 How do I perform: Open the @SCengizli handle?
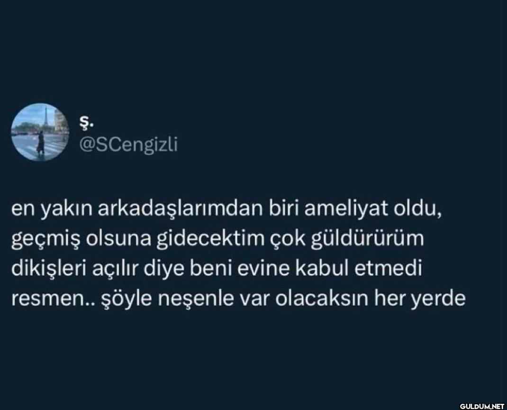[129, 145]
